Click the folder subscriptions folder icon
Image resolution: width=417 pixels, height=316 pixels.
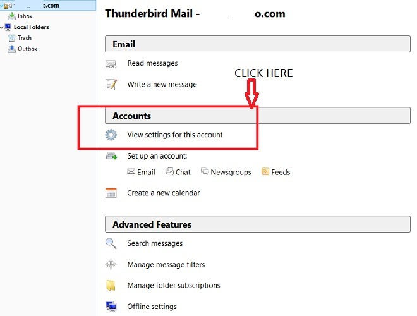111,286
